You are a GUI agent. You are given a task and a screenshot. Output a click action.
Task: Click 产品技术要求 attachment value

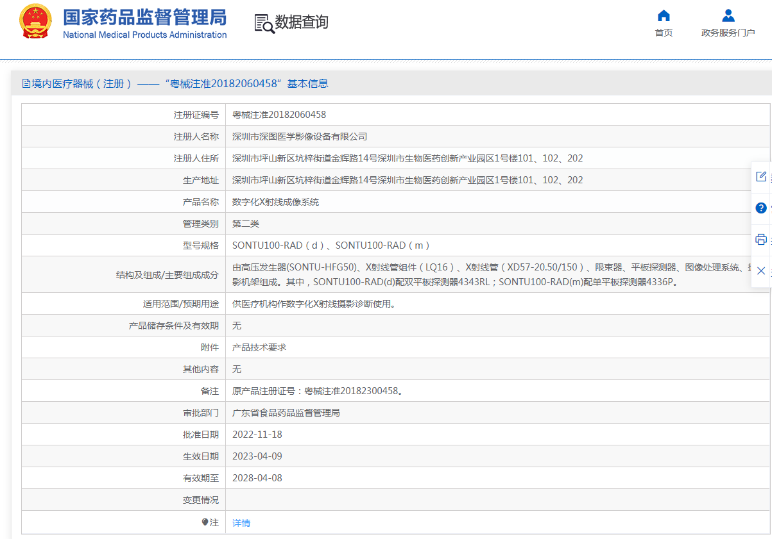point(259,347)
